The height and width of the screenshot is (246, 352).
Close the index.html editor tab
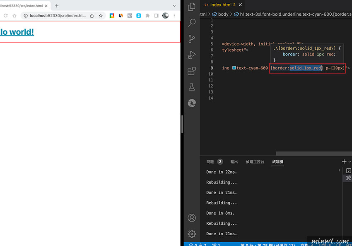(240, 5)
